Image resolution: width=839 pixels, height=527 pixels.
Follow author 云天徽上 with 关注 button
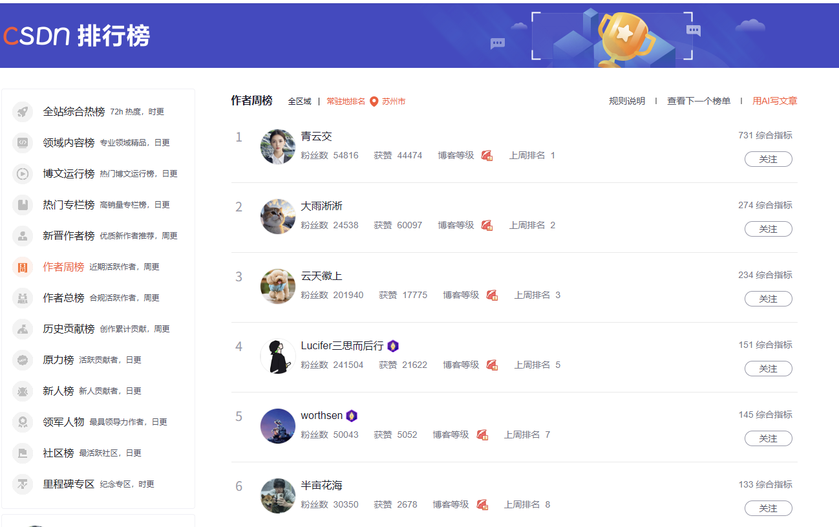[768, 299]
